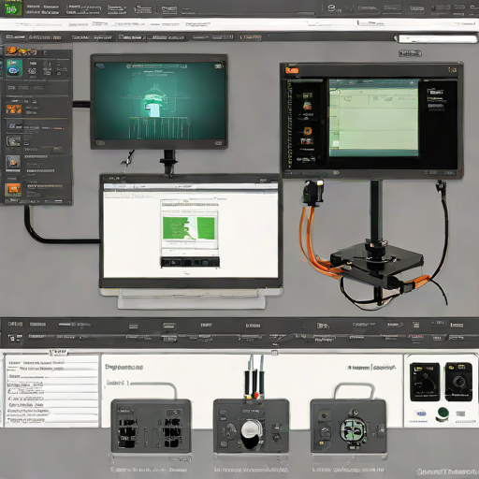The width and height of the screenshot is (479, 479).
Task: Select the device box with round green connector
Action: [x=348, y=426]
